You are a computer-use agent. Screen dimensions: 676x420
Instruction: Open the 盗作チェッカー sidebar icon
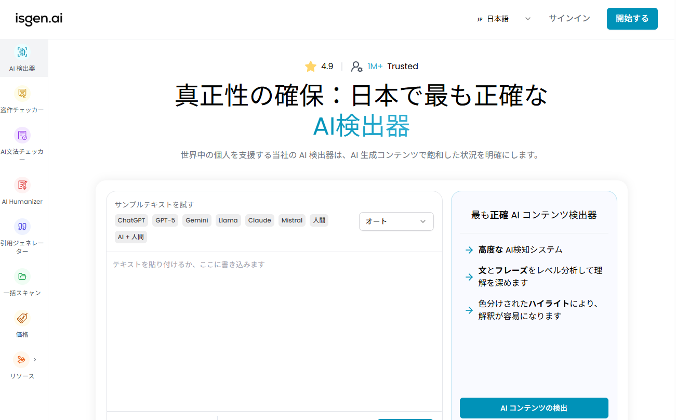coord(22,94)
